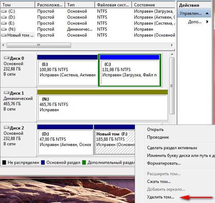The height and width of the screenshot is (203, 215).
Task: Choose Изменить букву диска или путь
Action: [x=181, y=155]
